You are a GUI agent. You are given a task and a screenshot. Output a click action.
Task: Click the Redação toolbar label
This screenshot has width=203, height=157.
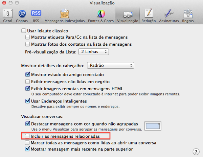(x=149, y=21)
